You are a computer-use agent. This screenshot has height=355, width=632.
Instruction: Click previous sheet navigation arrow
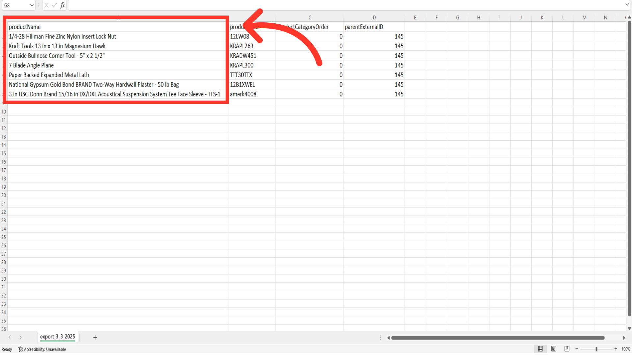(x=10, y=337)
